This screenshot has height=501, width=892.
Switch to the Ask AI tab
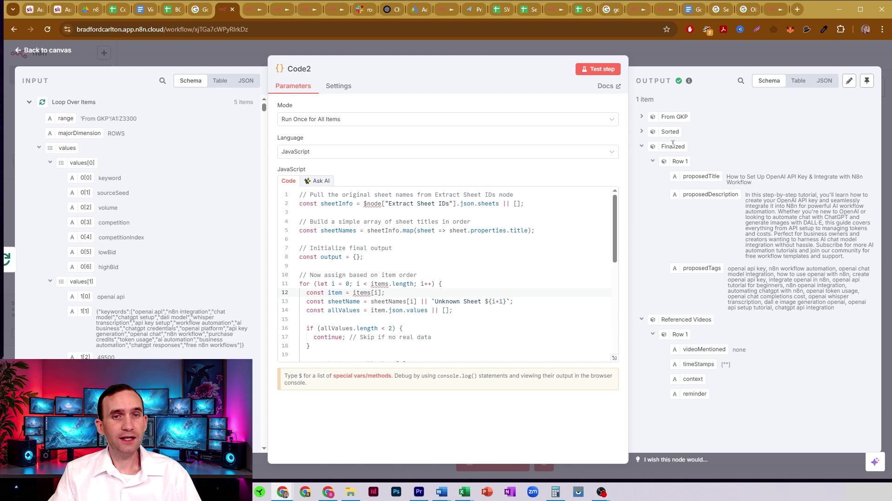317,181
